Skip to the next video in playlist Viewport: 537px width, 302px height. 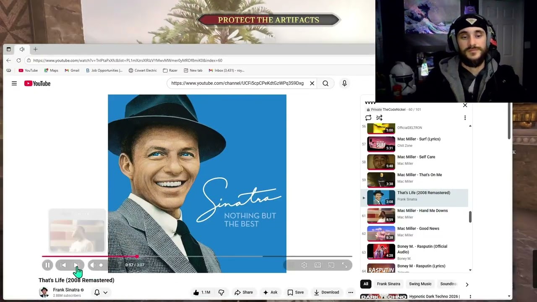(77, 265)
